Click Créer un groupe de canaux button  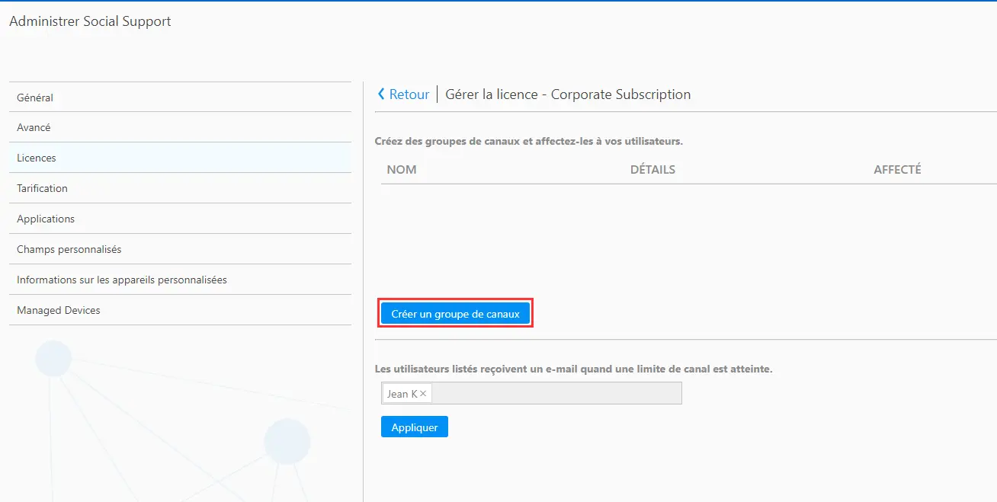[455, 314]
